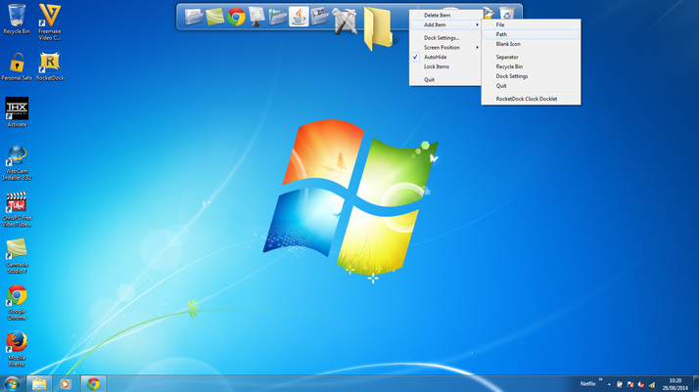The image size is (699, 392).
Task: Open the large yellow folder in dock
Action: [x=378, y=28]
